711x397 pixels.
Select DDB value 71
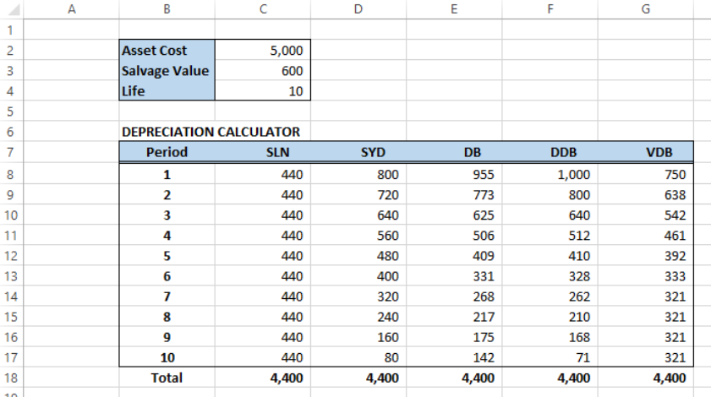point(550,357)
